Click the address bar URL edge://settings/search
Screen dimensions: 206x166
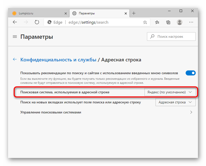tap(88, 22)
